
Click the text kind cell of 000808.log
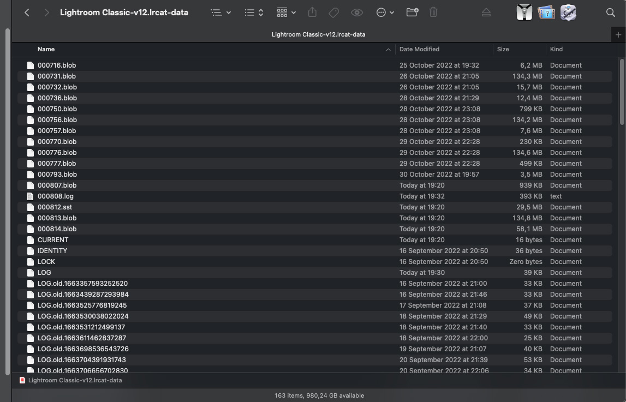[x=556, y=196]
